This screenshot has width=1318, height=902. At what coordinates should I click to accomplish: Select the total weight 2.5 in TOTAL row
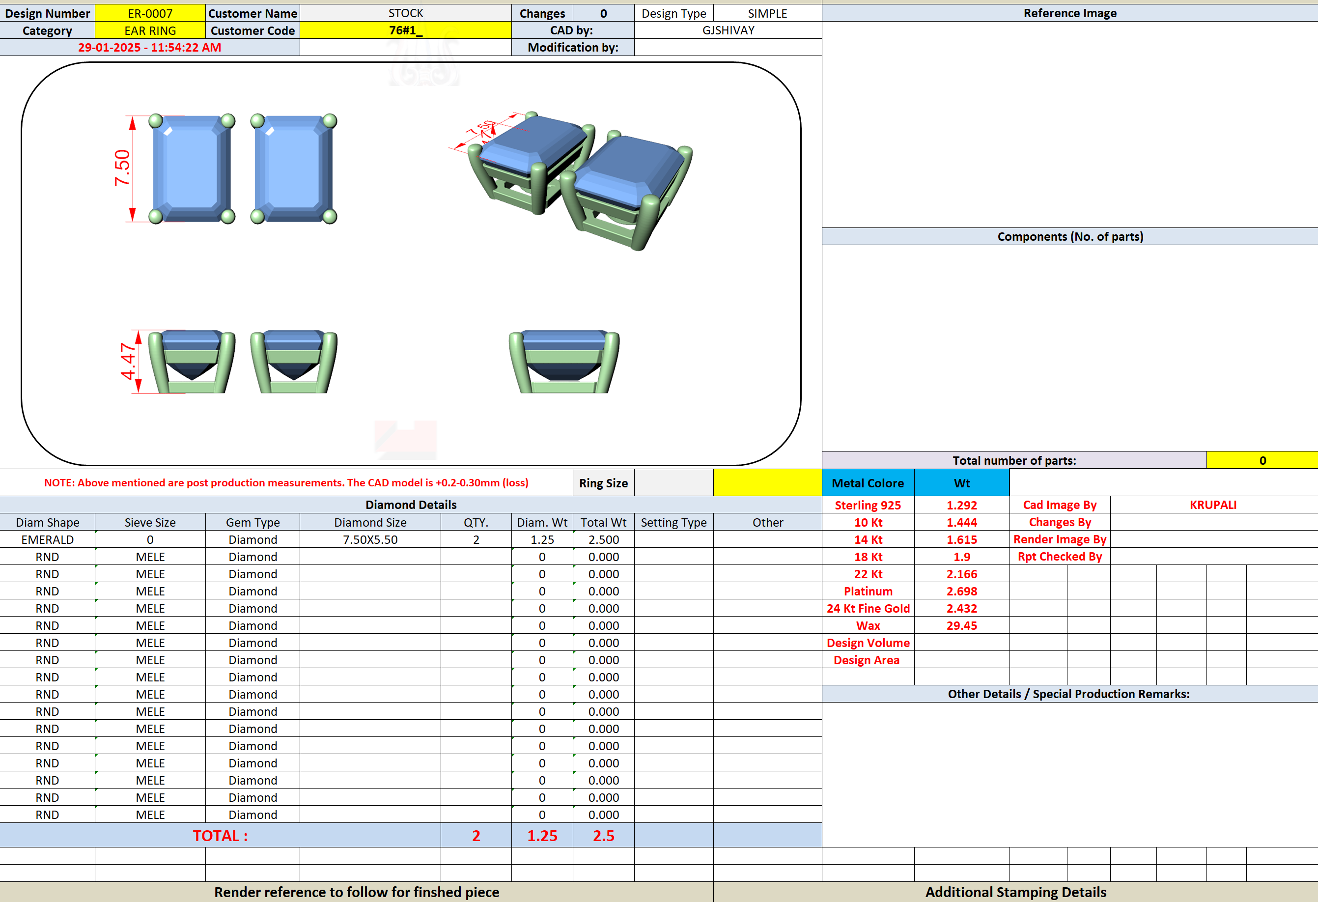tap(603, 836)
